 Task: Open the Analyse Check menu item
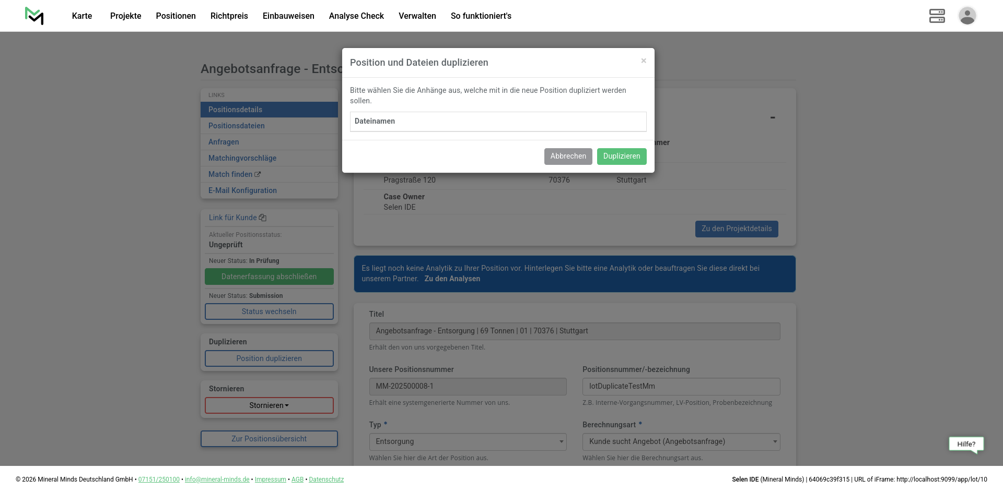(356, 16)
